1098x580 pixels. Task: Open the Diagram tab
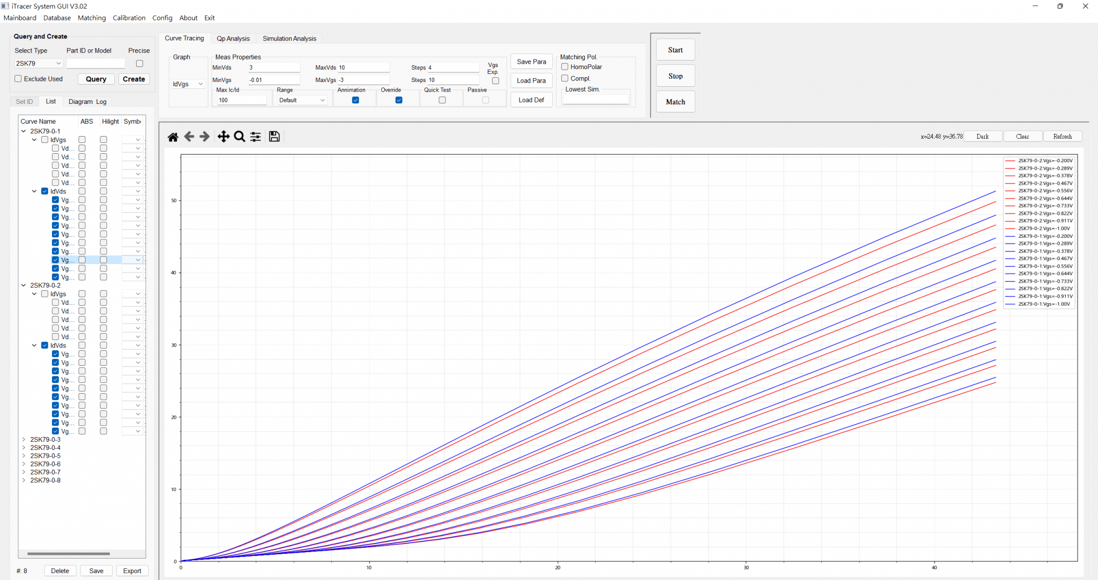(x=80, y=102)
